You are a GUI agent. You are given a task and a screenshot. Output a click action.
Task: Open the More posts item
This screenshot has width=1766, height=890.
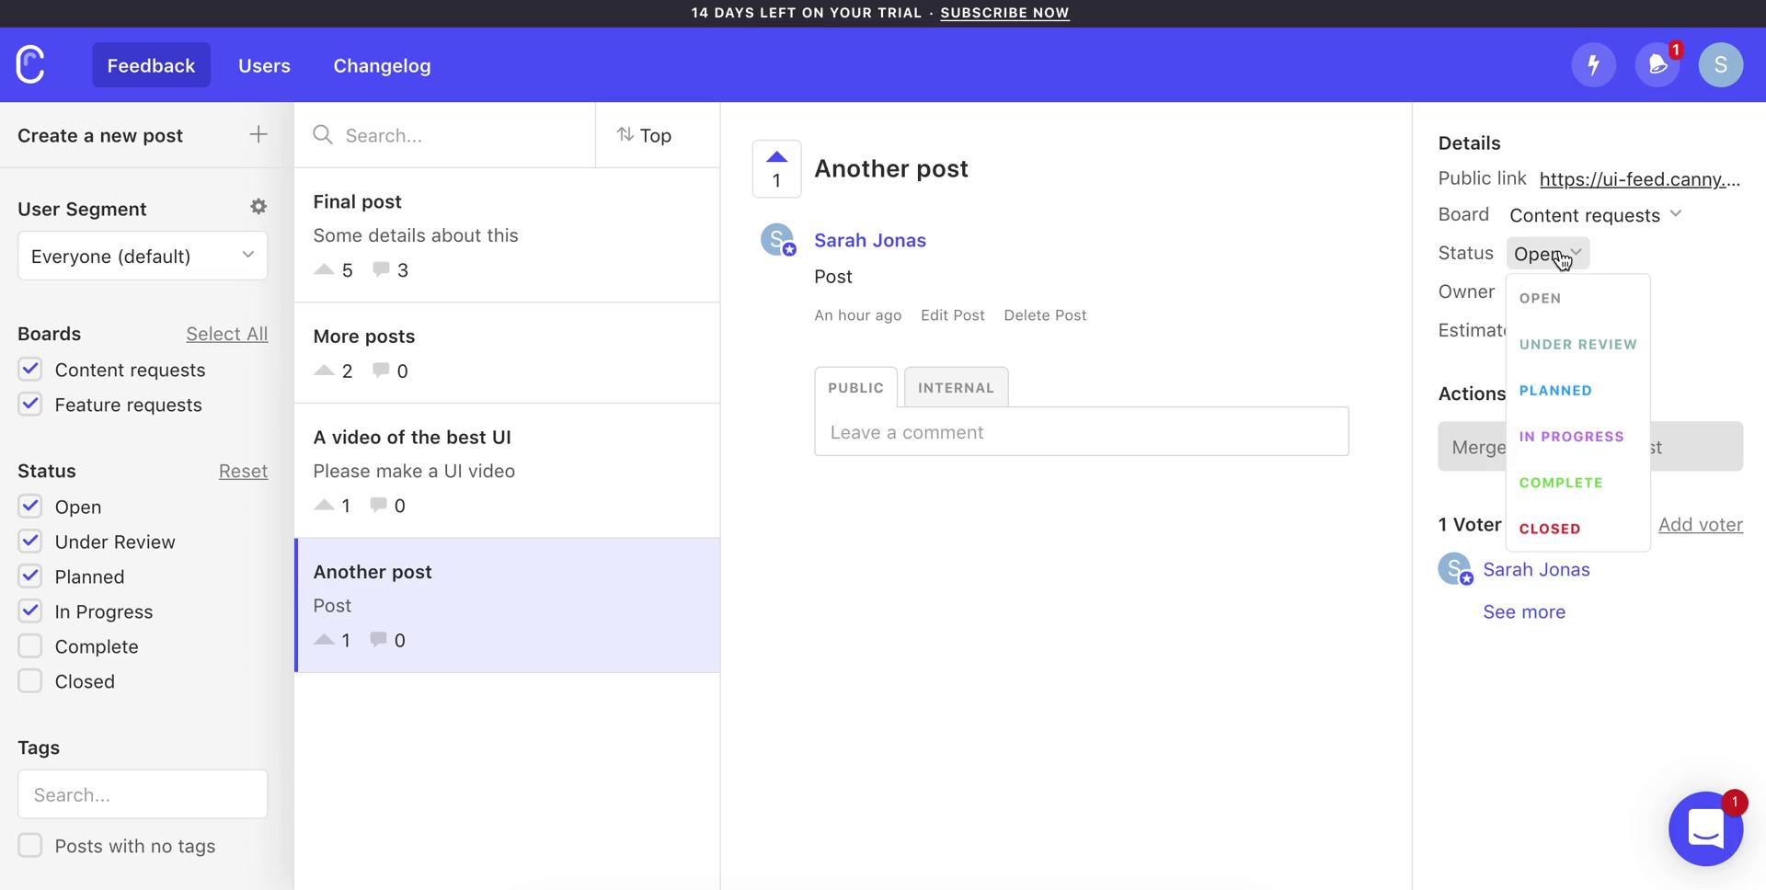(x=507, y=353)
